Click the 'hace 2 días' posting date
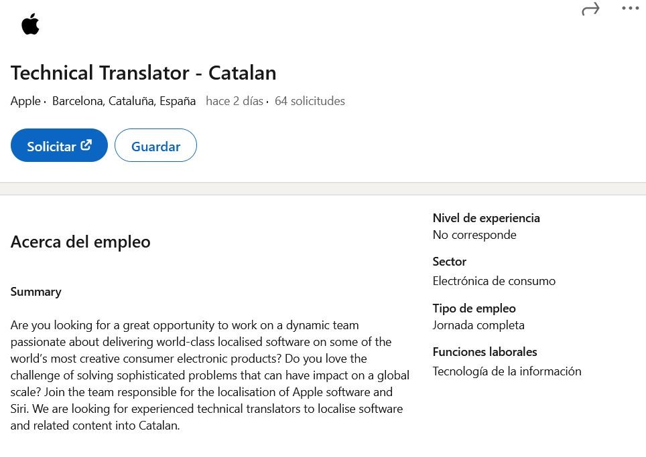646x457 pixels. pyautogui.click(x=235, y=101)
